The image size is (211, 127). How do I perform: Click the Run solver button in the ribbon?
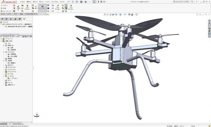(x=36, y=7)
